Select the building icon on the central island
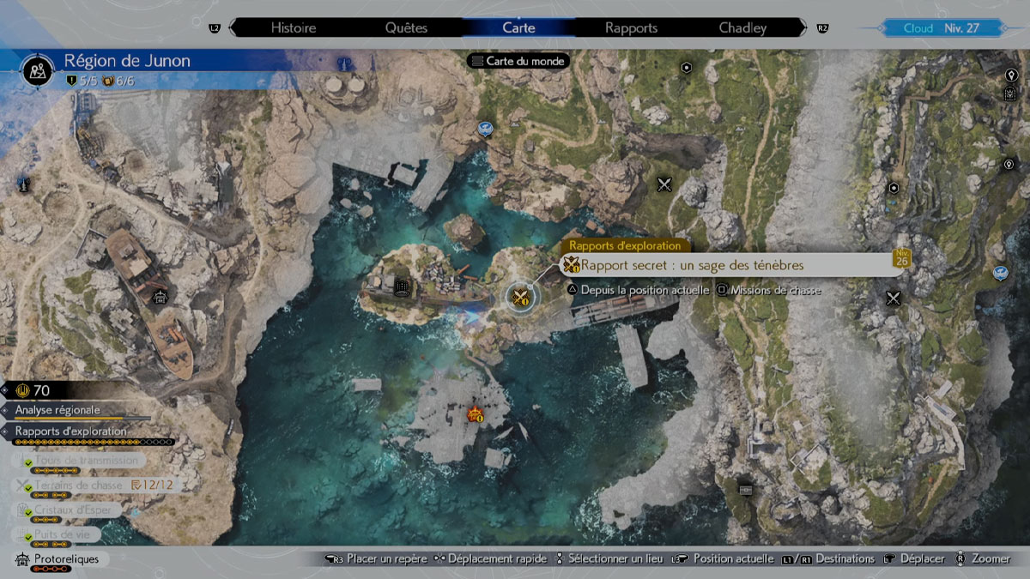The height and width of the screenshot is (579, 1030). point(400,287)
